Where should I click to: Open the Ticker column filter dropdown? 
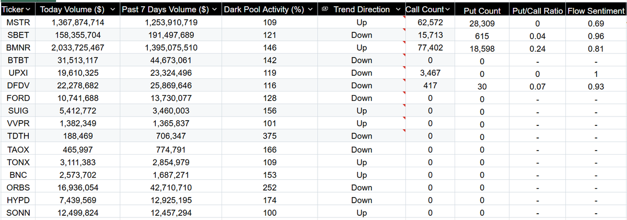coord(28,9)
